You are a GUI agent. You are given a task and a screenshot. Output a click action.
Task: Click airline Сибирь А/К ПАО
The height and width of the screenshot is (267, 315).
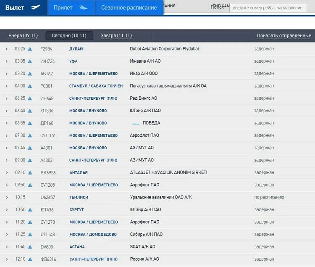[146, 235]
